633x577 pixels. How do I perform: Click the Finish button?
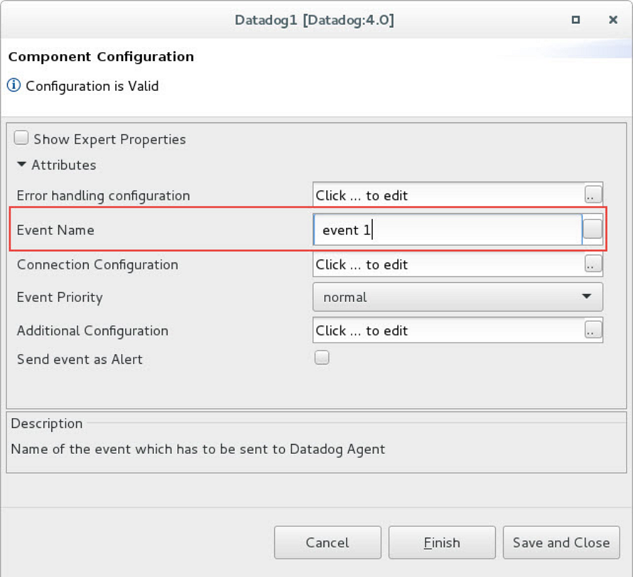pos(442,543)
